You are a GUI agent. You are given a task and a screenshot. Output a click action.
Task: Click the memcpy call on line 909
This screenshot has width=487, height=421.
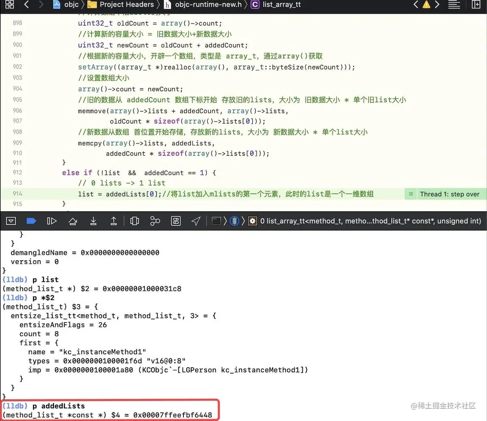(x=146, y=143)
